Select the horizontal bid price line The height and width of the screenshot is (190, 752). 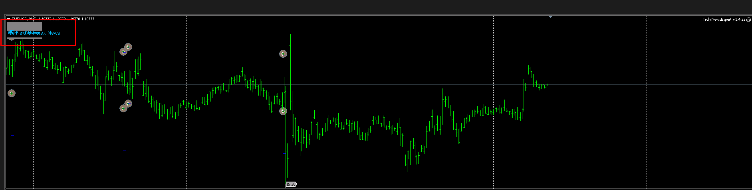point(379,84)
